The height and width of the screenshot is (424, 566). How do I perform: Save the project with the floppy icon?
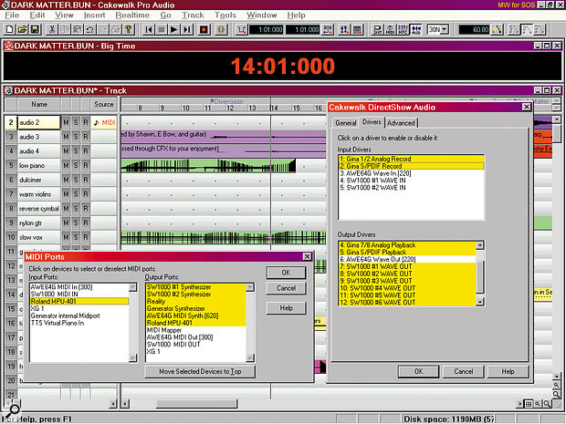pyautogui.click(x=35, y=29)
